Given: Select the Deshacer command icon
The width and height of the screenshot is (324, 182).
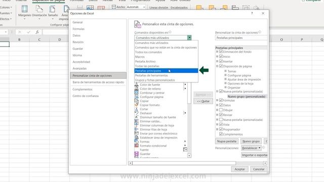Looking at the screenshot, I should pos(136,113).
